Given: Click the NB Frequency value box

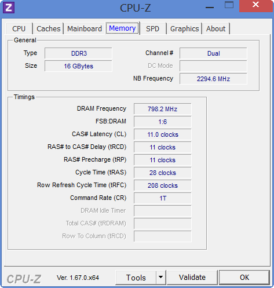Looking at the screenshot, I should (x=213, y=79).
